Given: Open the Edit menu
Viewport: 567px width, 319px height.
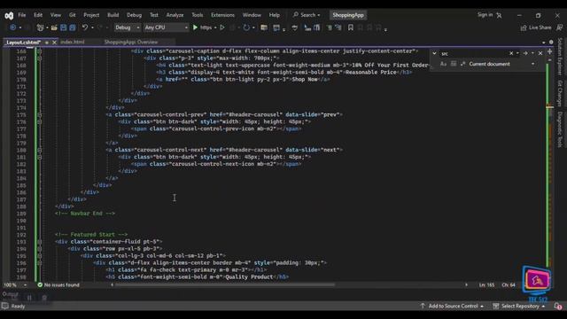Looking at the screenshot, I should click(38, 15).
